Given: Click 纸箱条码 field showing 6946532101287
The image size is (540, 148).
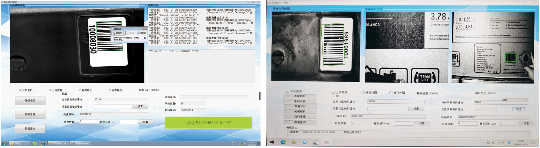Looking at the screenshot, I should (493, 117).
